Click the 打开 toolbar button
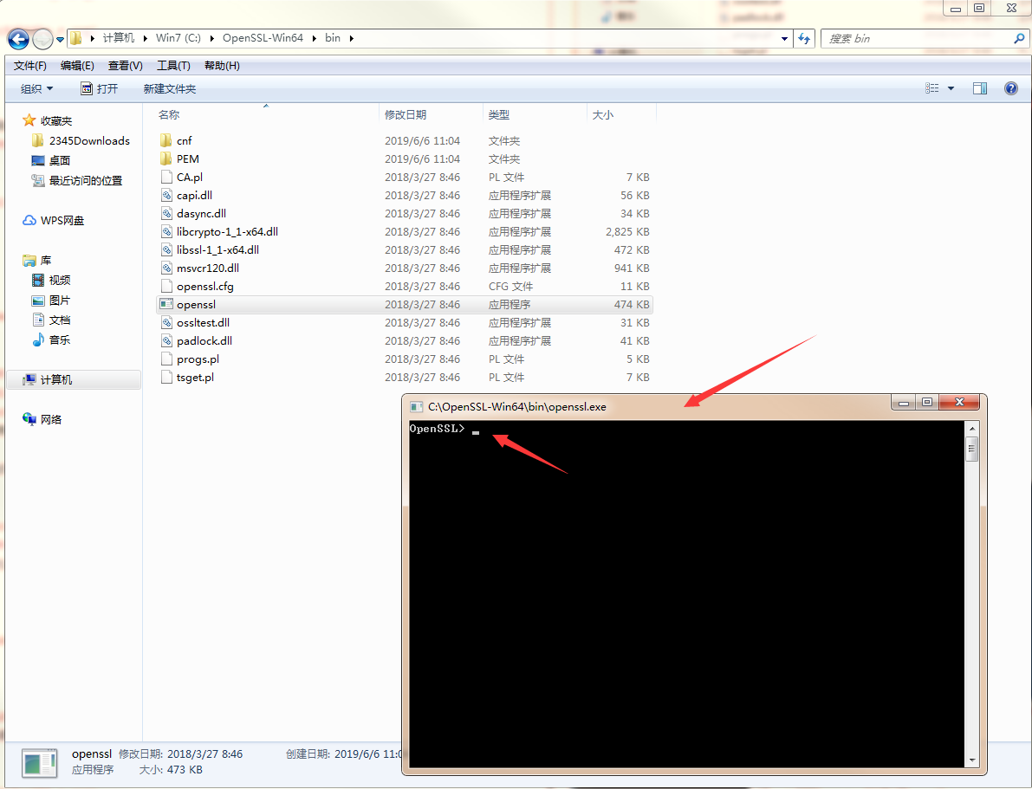Viewport: 1032px width, 789px height. (99, 89)
